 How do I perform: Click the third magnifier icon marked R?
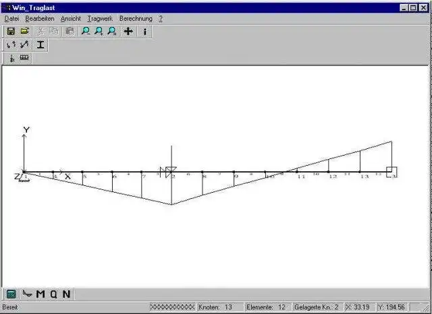(112, 32)
